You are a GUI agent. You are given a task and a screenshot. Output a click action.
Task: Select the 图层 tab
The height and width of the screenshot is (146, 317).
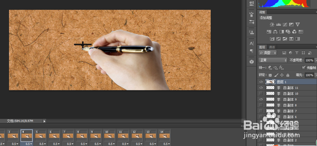(x=262, y=47)
